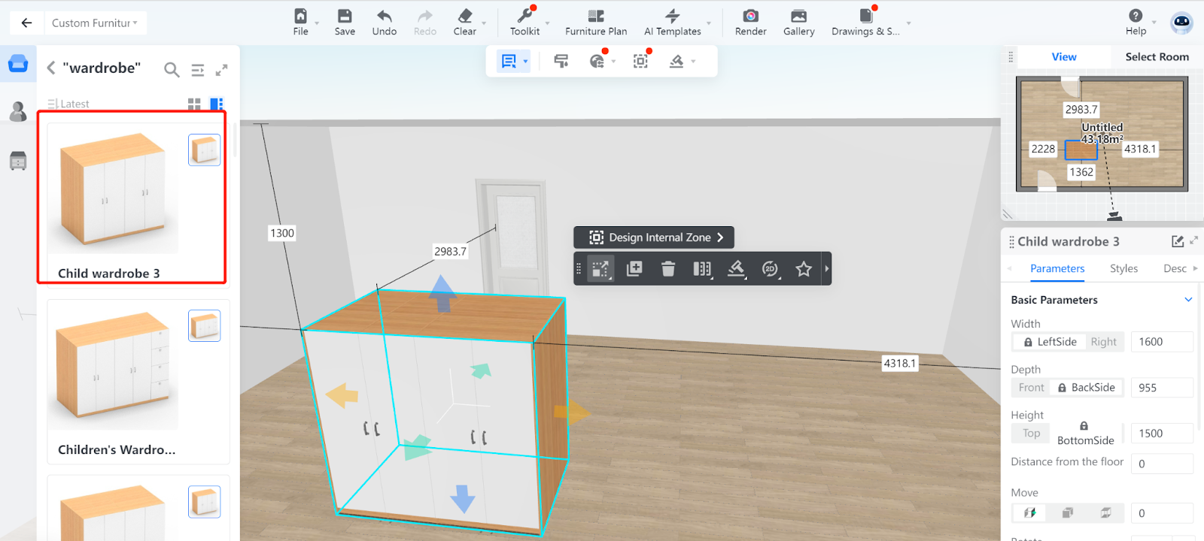This screenshot has width=1204, height=541.
Task: Choose Top height anchor option
Action: tap(1031, 434)
